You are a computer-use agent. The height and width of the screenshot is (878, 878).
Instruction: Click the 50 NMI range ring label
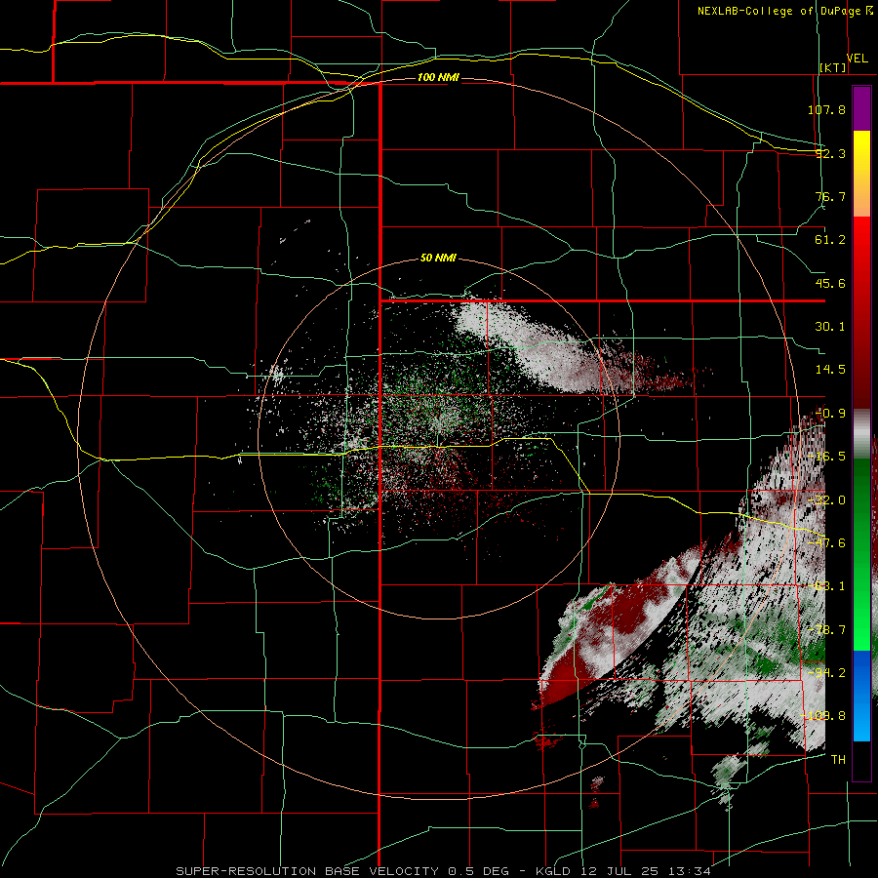tap(438, 259)
